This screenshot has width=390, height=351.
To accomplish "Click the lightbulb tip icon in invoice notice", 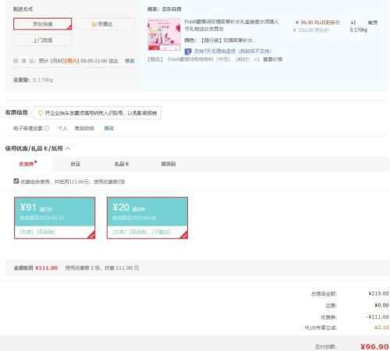I will 41,113.
